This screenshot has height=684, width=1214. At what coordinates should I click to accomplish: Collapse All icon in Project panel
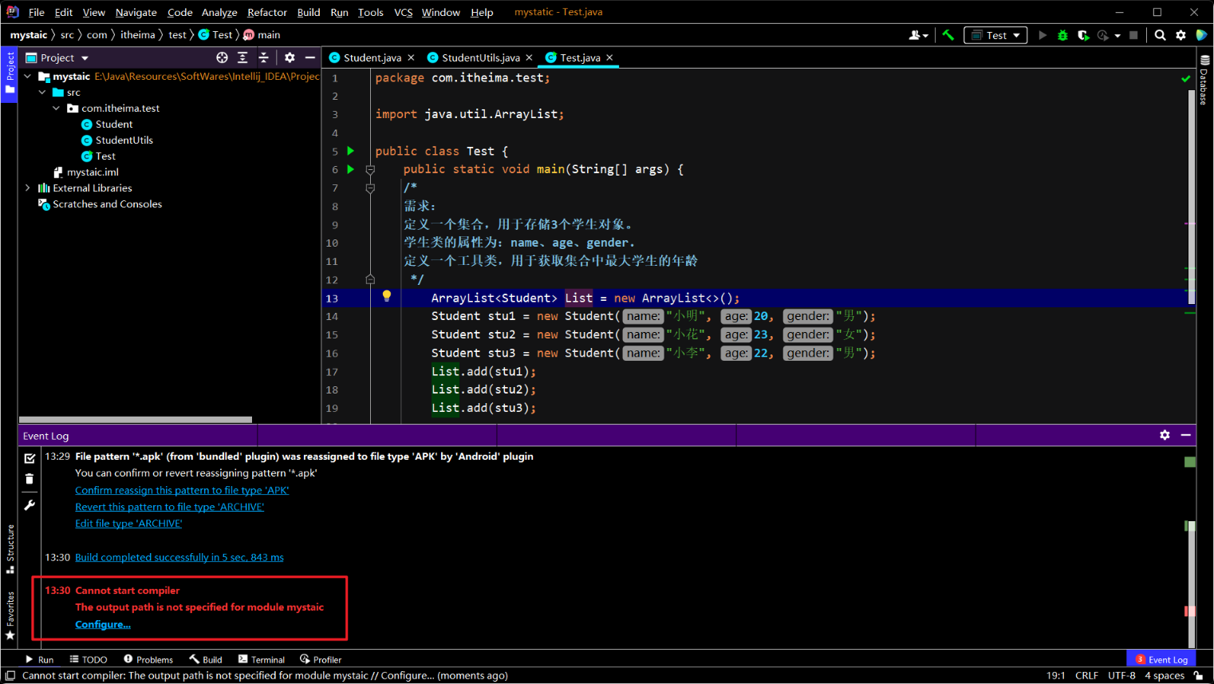pyautogui.click(x=264, y=57)
